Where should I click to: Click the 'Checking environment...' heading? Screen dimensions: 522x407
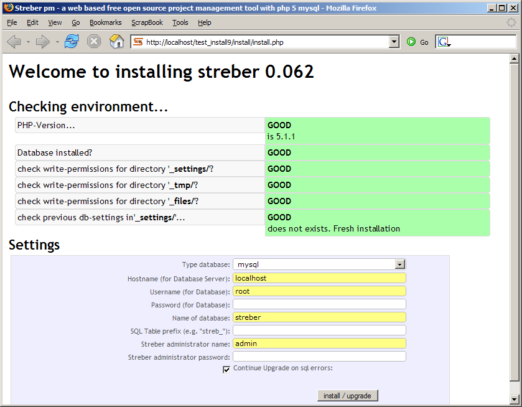(x=88, y=106)
